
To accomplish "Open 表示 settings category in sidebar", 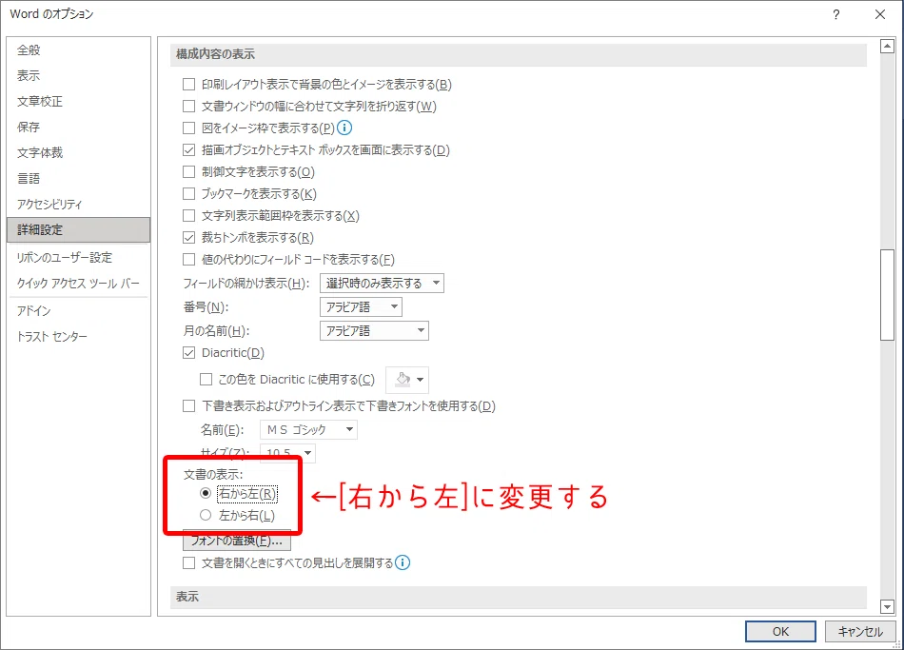I will click(78, 75).
